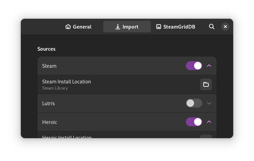This screenshot has width=254, height=161.
Task: Collapse the Heroic section chevron
Action: tap(209, 122)
